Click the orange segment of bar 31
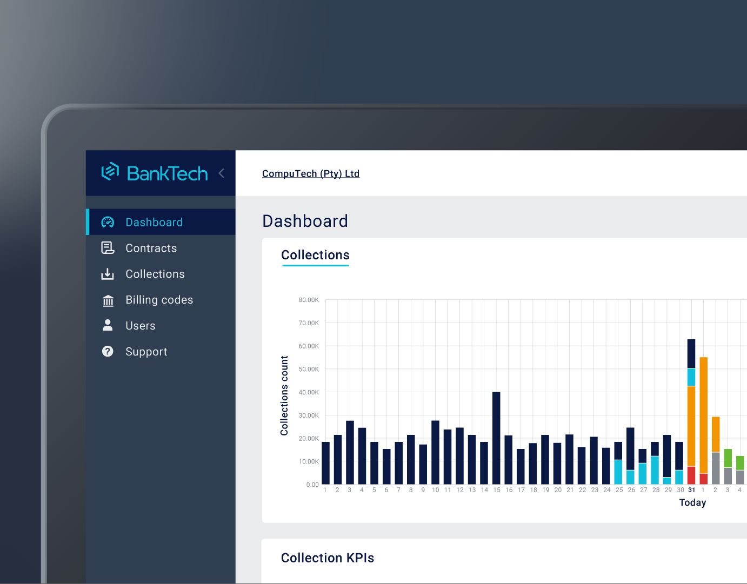Screen dimensions: 747x584 coord(691,426)
